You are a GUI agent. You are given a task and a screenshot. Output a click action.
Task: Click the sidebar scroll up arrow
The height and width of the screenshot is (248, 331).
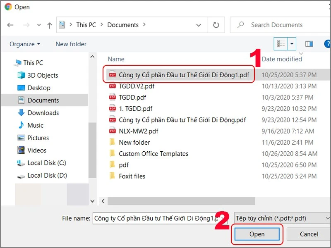pyautogui.click(x=92, y=57)
